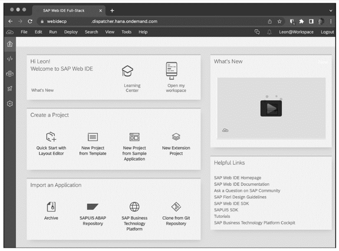Image resolution: width=339 pixels, height=251 pixels.
Task: Open the Tutorials helpful link
Action: tap(222, 216)
